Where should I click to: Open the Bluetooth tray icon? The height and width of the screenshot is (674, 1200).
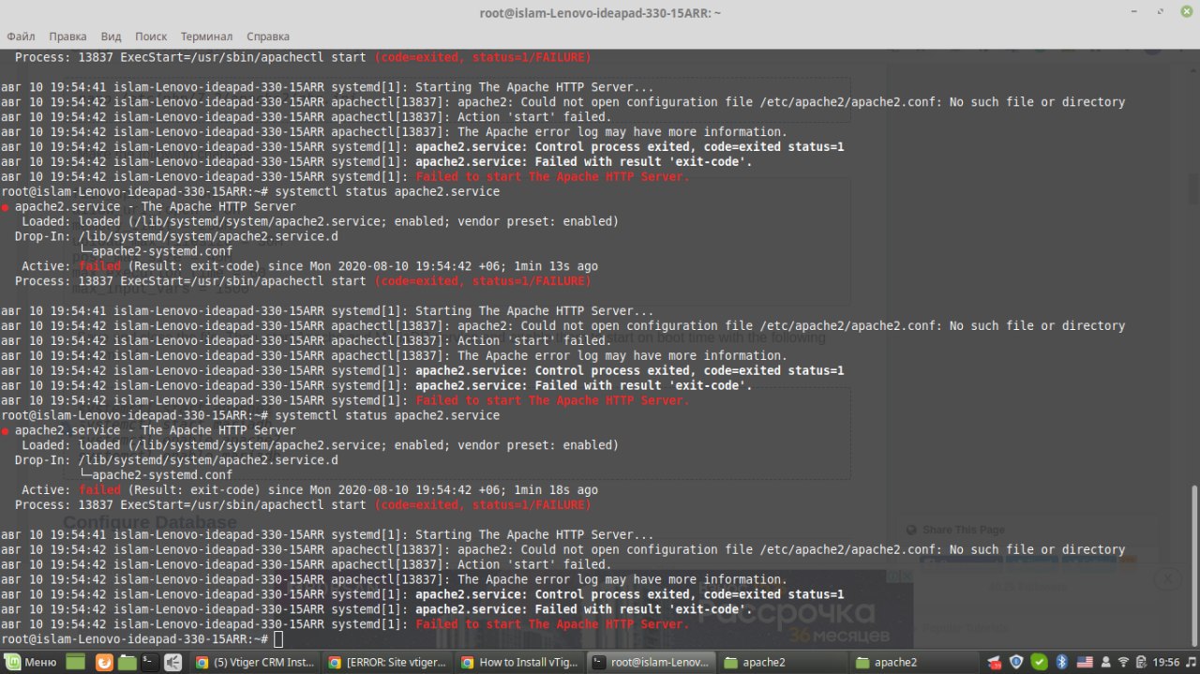coord(1062,663)
